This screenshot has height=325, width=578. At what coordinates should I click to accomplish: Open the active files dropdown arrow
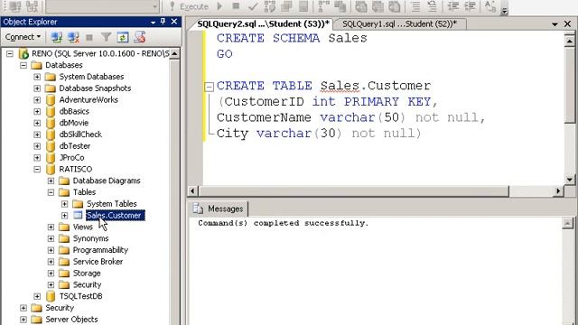click(x=555, y=24)
